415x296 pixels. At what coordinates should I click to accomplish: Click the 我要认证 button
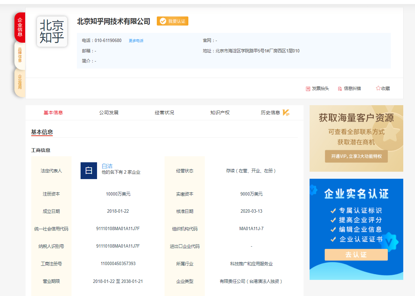click(x=173, y=21)
